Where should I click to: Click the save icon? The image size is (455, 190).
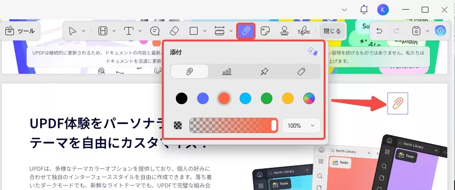pos(416,31)
